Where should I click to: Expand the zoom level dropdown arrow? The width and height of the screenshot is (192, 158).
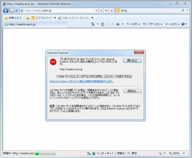point(184,153)
